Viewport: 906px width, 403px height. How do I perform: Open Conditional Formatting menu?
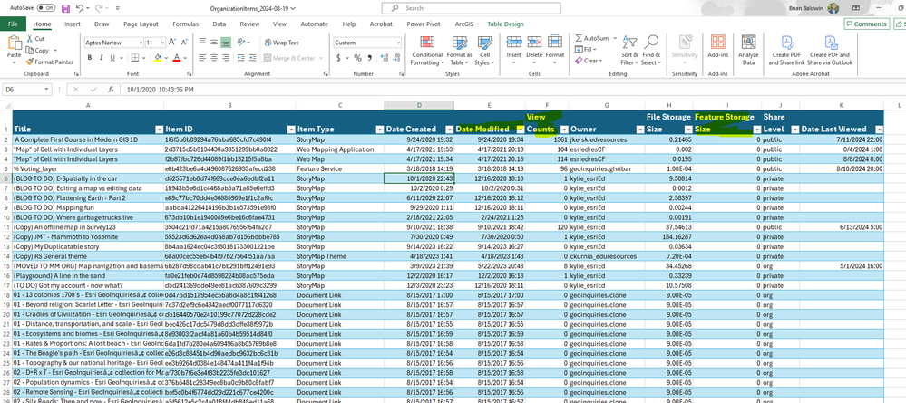click(x=427, y=49)
